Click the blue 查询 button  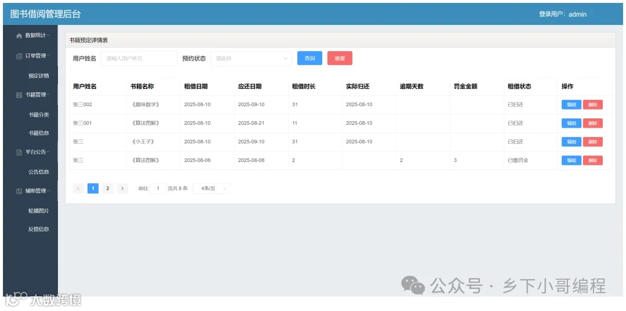[x=310, y=59]
